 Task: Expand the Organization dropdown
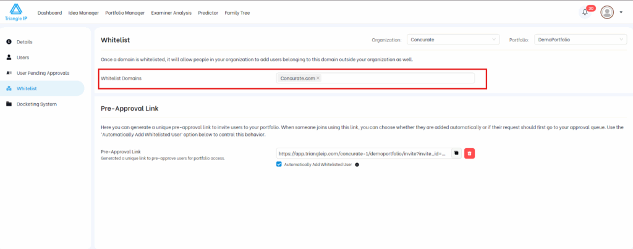(x=452, y=40)
